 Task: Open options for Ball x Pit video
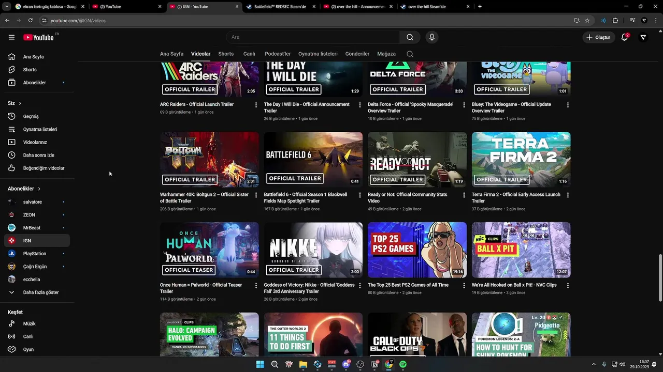[568, 285]
